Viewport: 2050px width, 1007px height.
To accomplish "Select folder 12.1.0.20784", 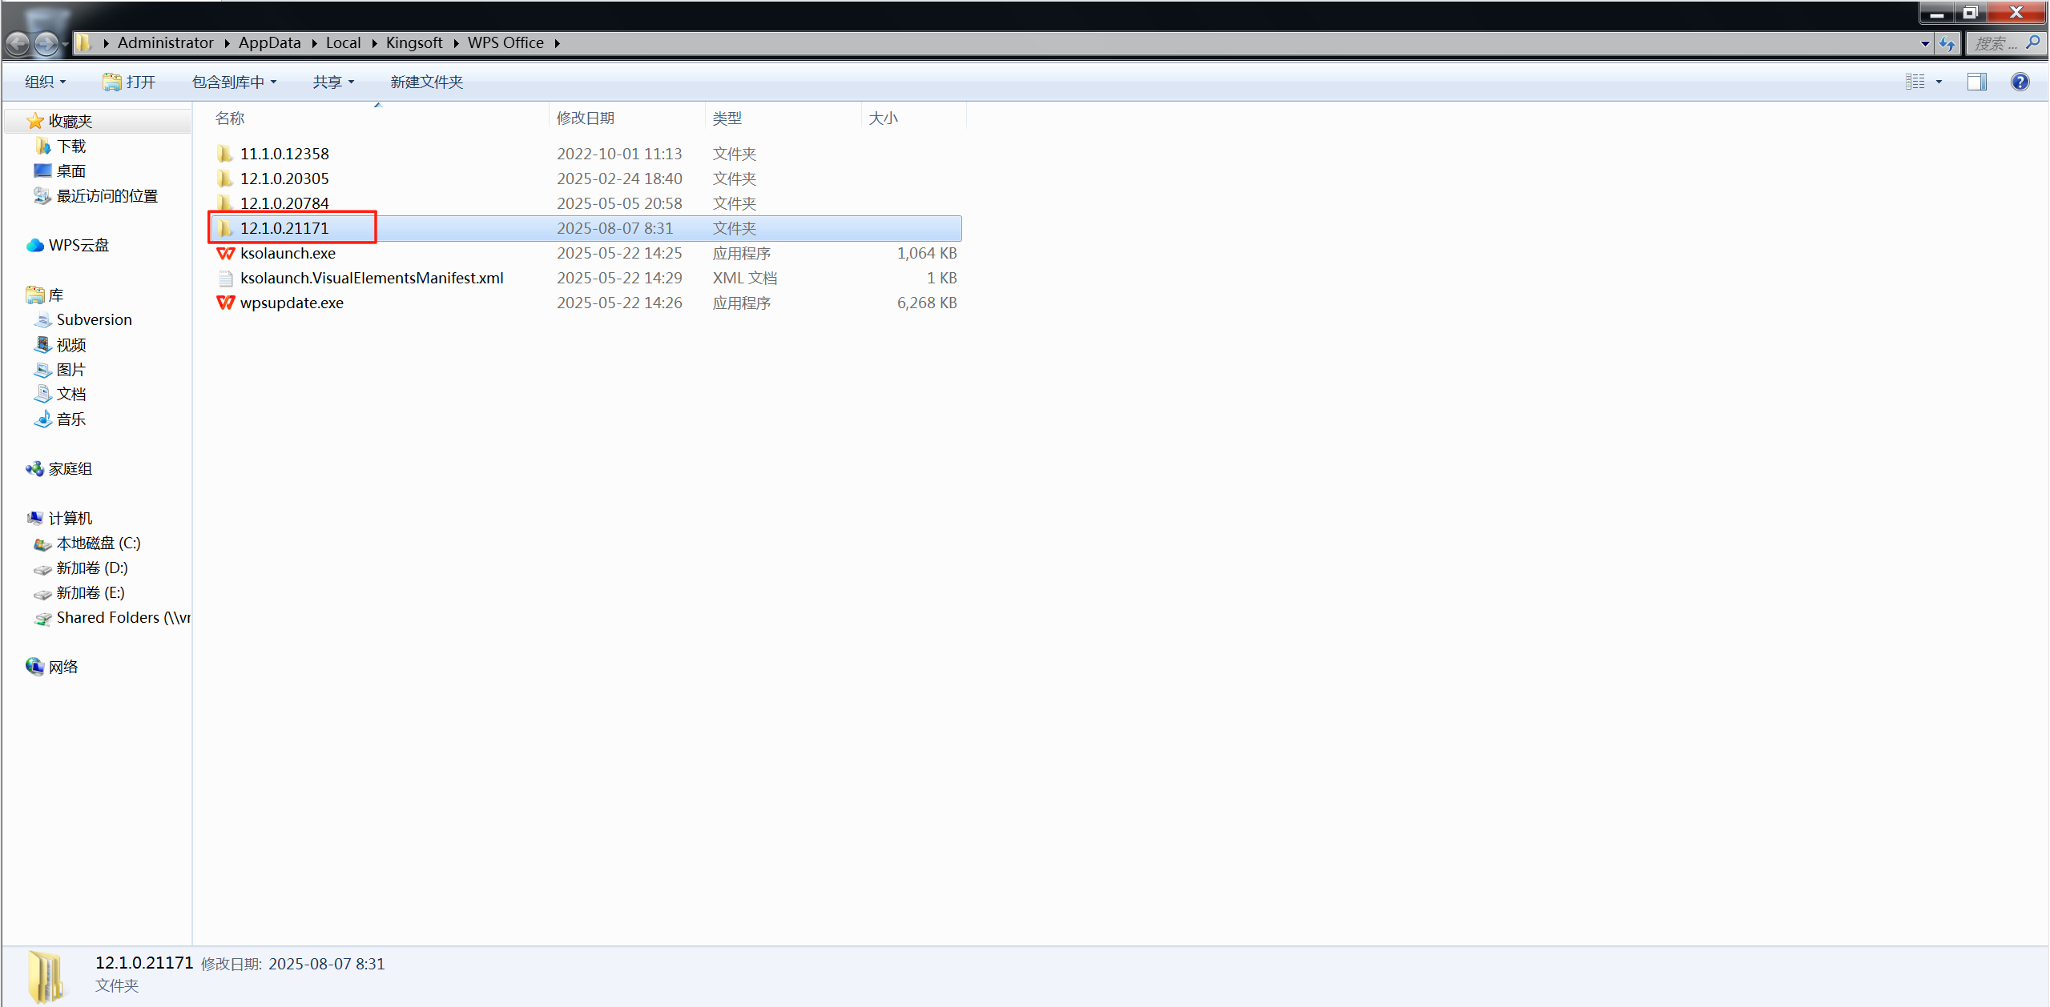I will click(284, 203).
